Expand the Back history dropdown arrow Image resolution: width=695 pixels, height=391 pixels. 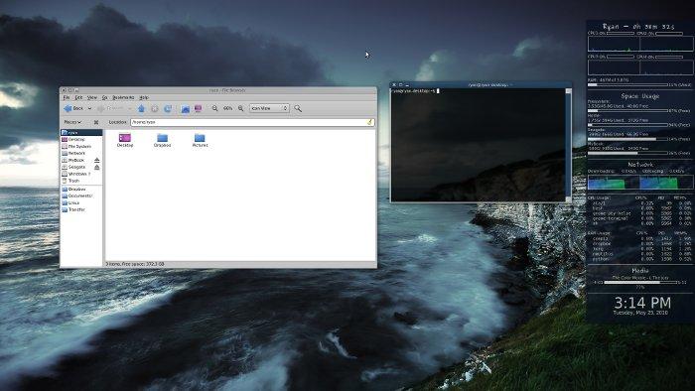(89, 108)
